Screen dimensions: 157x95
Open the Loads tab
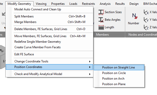coord(73,4)
